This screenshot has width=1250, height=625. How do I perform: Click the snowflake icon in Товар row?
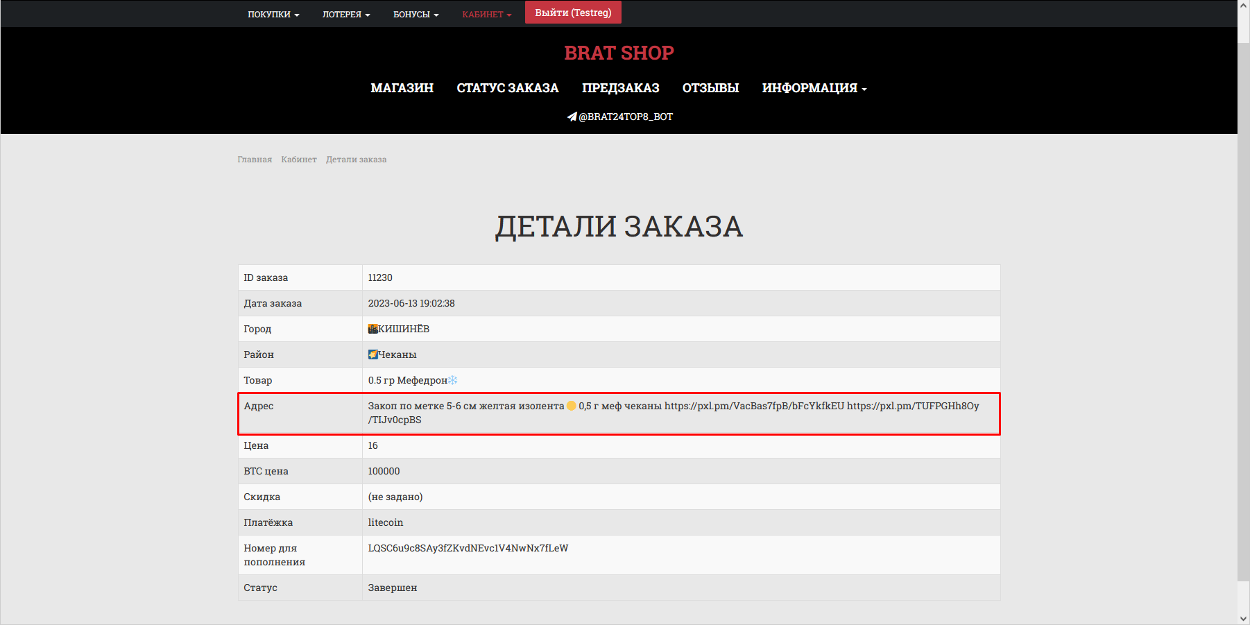(452, 380)
